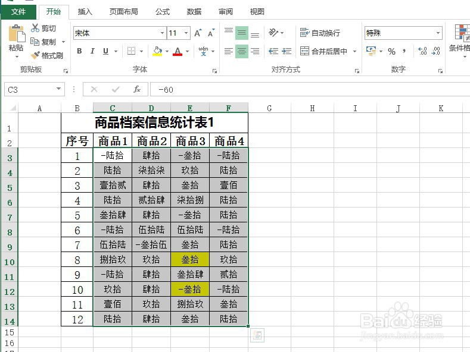Open the 文件 (File) tab
The height and width of the screenshot is (352, 470).
pyautogui.click(x=18, y=12)
